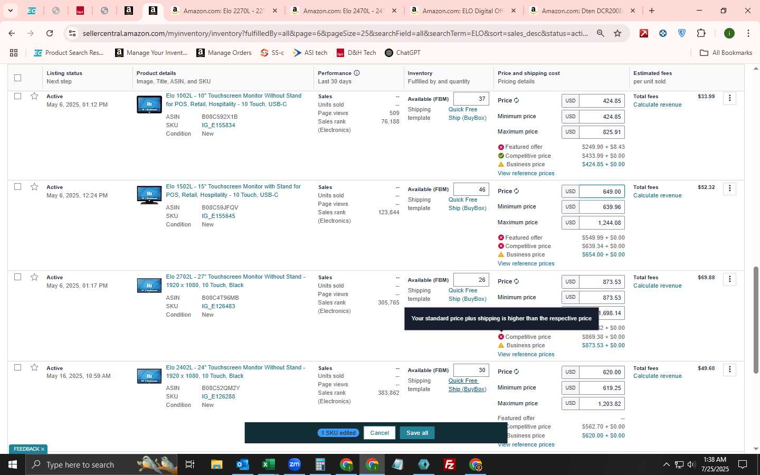Favorite the Elo 1002L listing star
This screenshot has height=475, width=760.
[x=34, y=96]
